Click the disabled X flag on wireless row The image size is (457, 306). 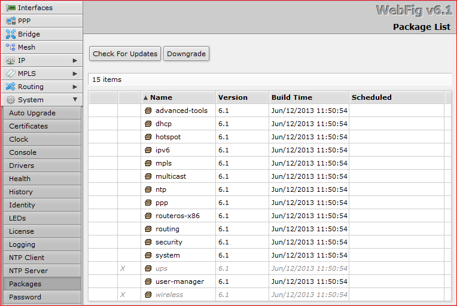(x=123, y=295)
